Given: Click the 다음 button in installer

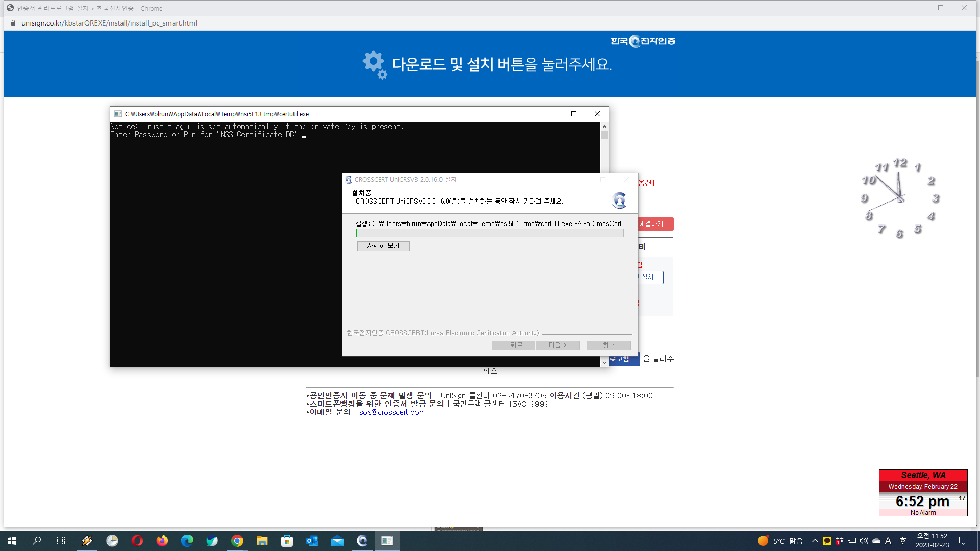Looking at the screenshot, I should [x=558, y=345].
